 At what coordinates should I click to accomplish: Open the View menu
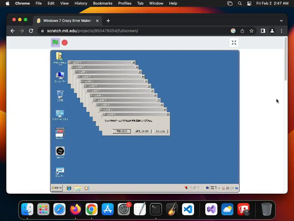click(x=65, y=3)
